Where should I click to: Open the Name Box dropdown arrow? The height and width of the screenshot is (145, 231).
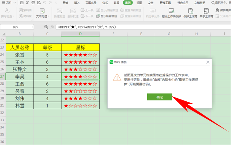click(x=32, y=27)
